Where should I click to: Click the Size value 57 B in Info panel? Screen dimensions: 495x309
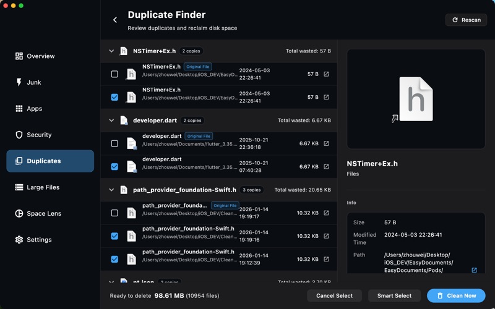point(390,222)
